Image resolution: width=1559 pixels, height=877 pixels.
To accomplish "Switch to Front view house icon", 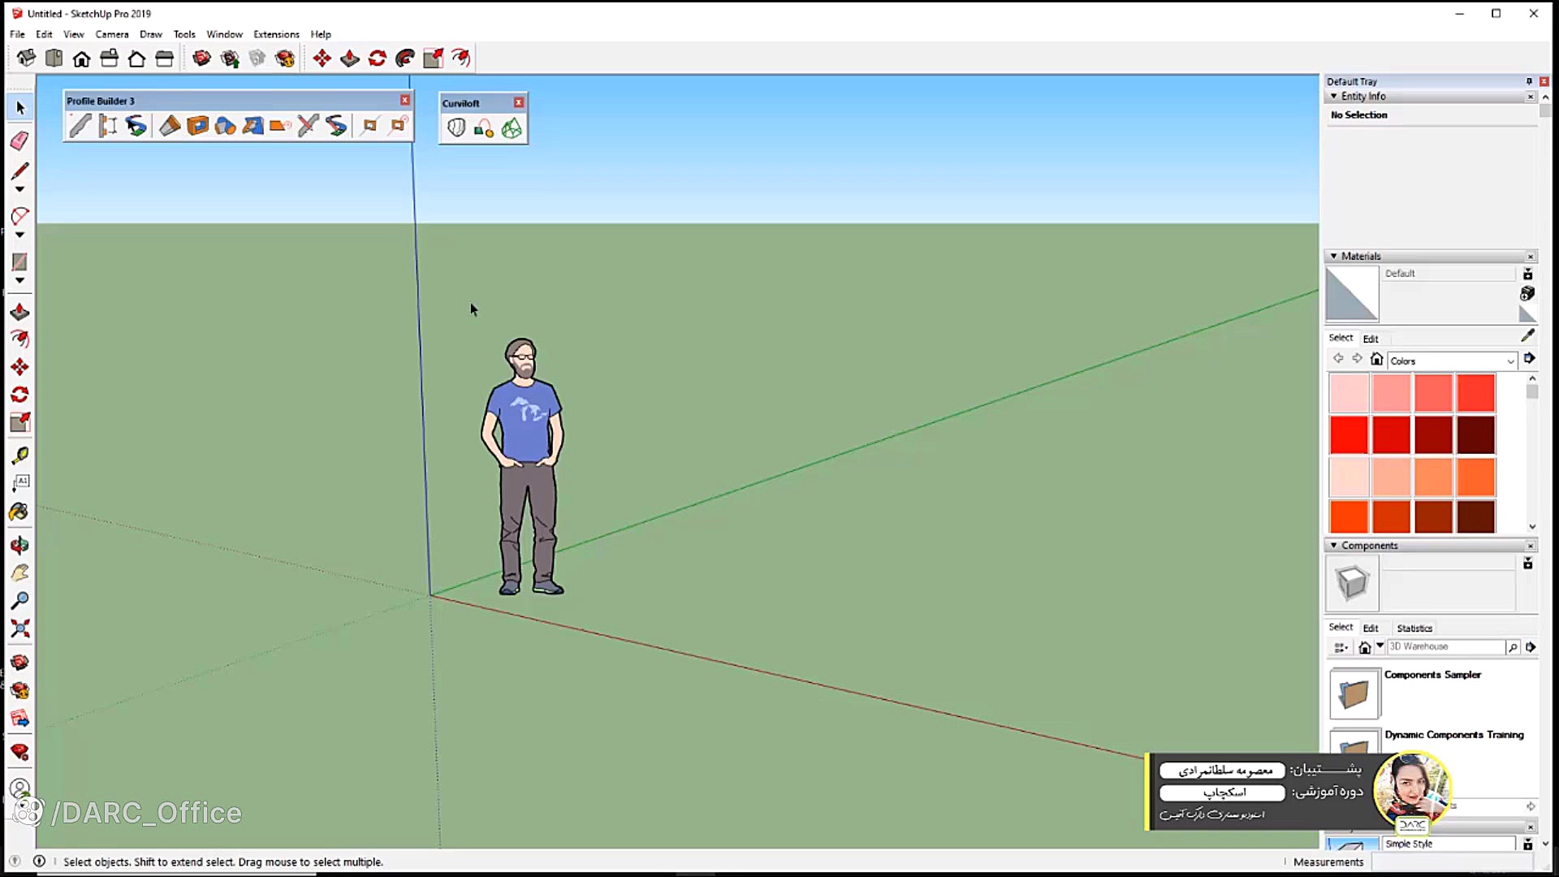I will pyautogui.click(x=81, y=58).
